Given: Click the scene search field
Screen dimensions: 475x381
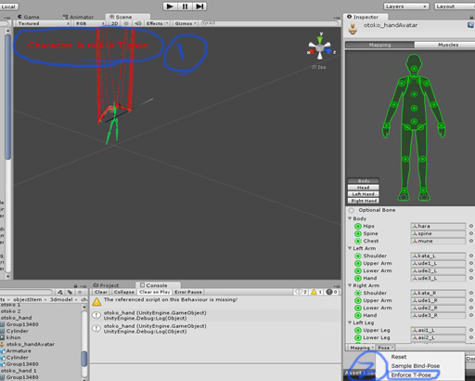Looking at the screenshot, I should (269, 23).
